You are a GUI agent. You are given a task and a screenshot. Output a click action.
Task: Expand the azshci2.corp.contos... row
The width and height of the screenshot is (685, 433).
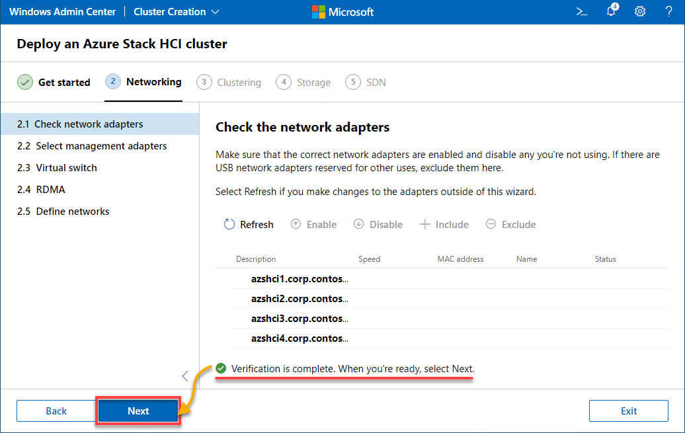click(450, 299)
